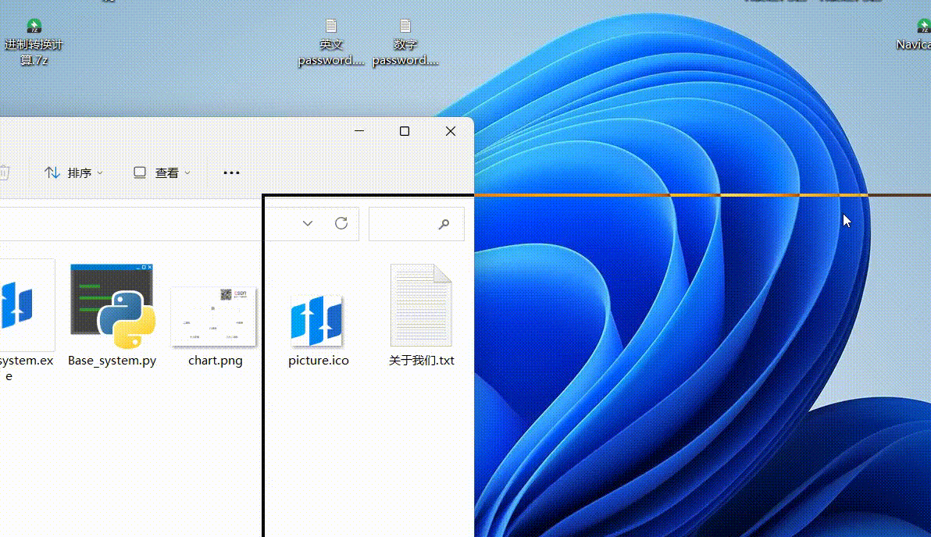Open the 数字 password desktop file
Screen dimensions: 931x537
405,41
